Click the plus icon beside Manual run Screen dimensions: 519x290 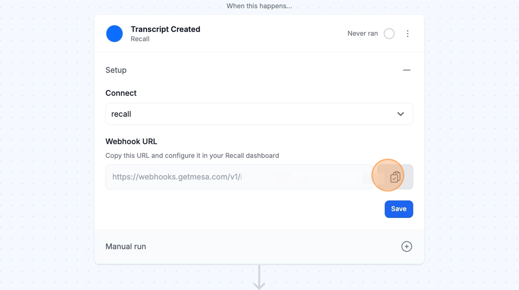[x=406, y=246]
